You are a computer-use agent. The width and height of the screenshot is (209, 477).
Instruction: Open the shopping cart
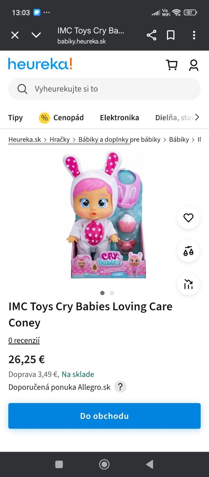tap(171, 65)
